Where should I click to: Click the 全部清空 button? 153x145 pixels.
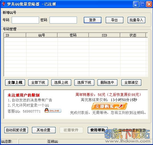(x=131, y=83)
